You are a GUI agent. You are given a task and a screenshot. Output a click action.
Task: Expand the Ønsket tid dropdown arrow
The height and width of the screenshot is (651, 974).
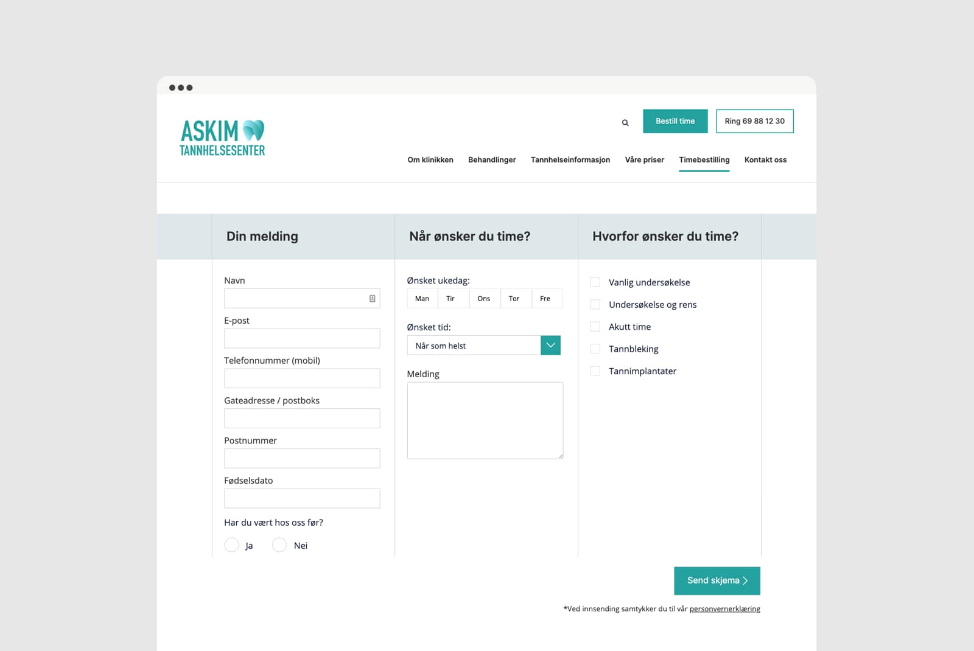point(550,346)
